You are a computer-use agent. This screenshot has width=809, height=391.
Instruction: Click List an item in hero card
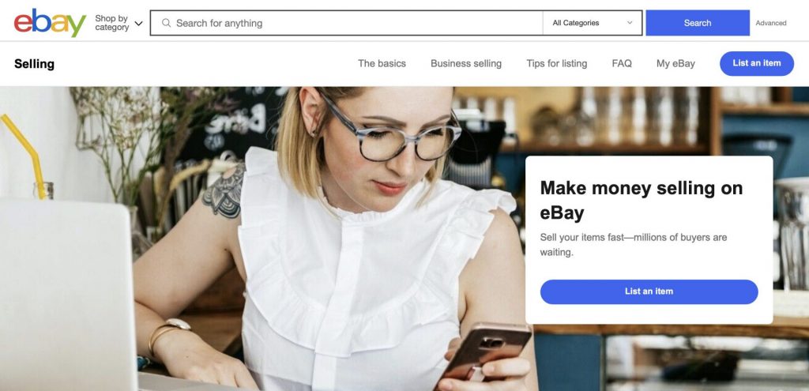pyautogui.click(x=649, y=291)
